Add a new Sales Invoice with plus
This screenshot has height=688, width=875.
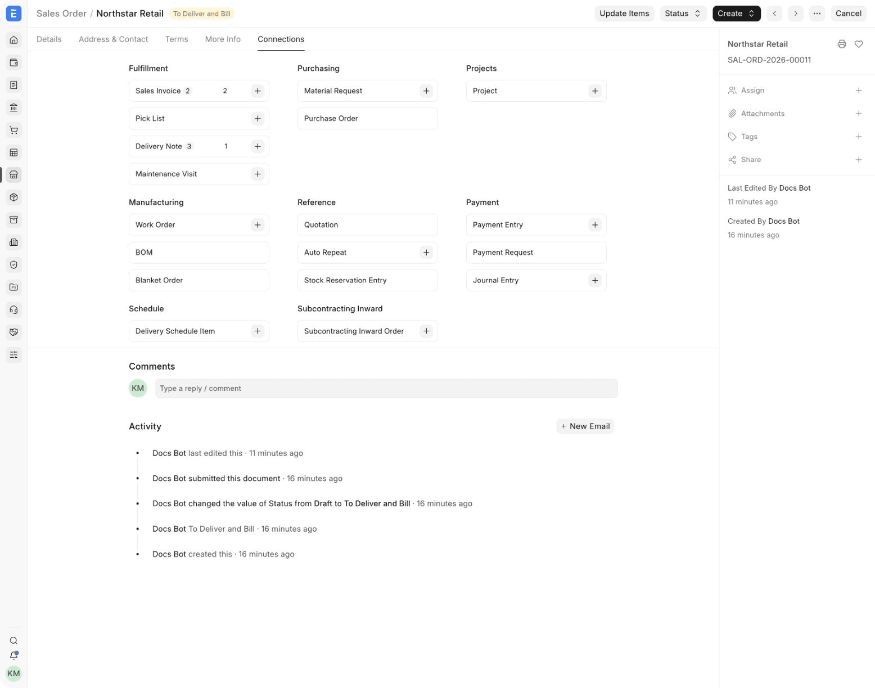click(x=258, y=91)
